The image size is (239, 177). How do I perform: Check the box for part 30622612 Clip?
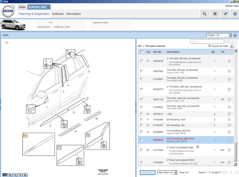(x=141, y=113)
